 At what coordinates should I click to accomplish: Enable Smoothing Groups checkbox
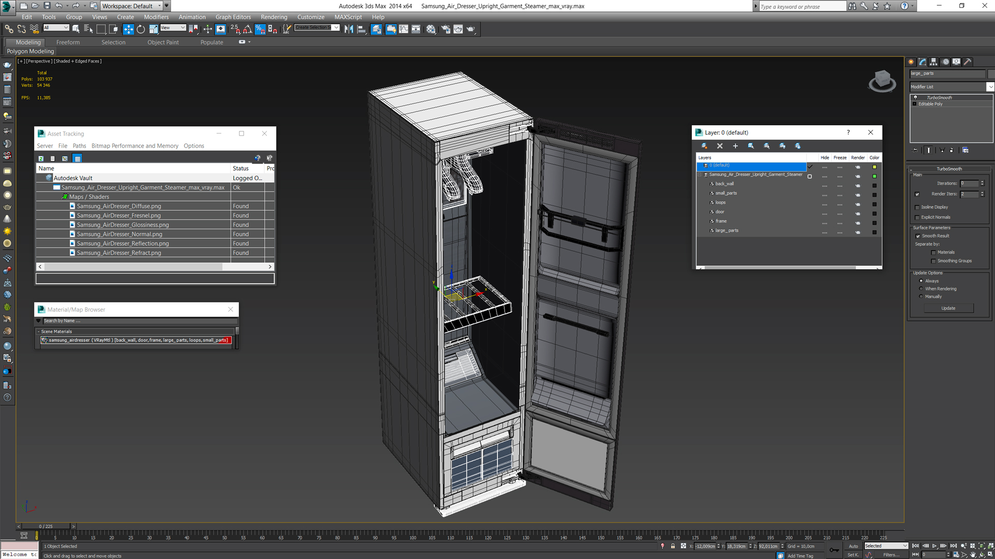(934, 261)
